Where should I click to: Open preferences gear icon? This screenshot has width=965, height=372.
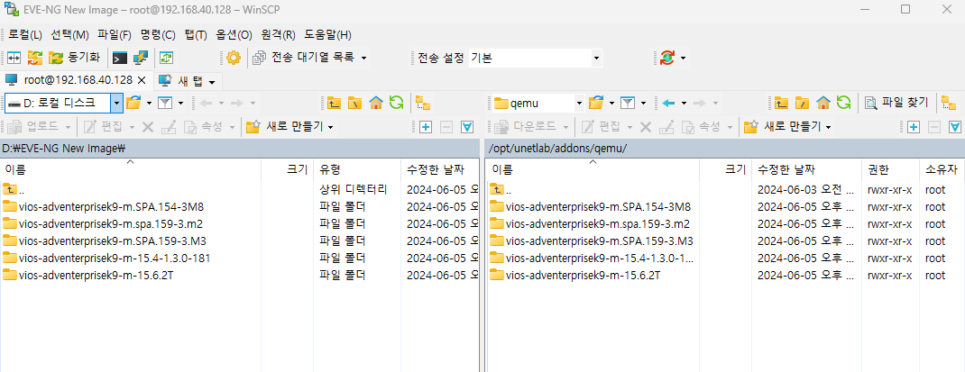(234, 58)
